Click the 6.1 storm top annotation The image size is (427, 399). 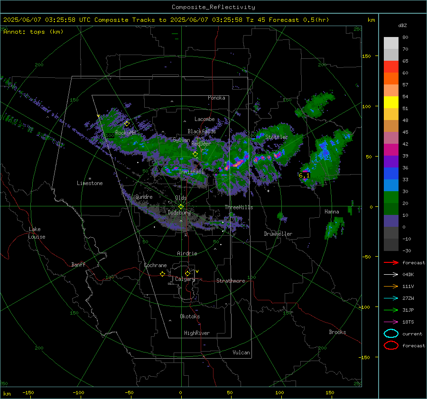(304, 176)
